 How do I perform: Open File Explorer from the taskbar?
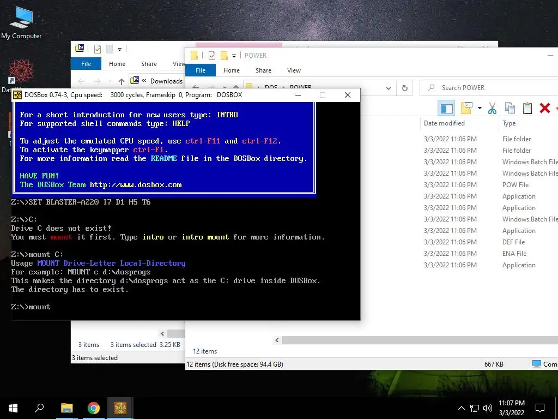[x=66, y=408]
